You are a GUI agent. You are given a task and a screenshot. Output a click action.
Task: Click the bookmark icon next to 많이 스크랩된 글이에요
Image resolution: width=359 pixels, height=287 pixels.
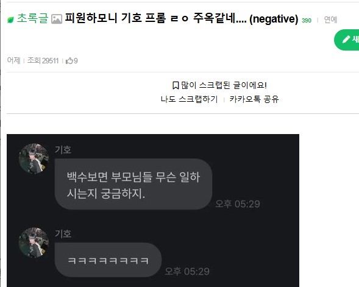[176, 85]
